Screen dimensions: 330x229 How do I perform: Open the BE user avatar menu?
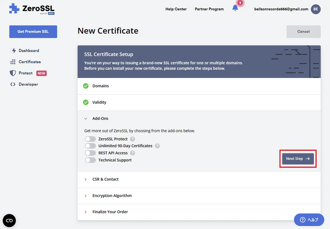[x=316, y=9]
